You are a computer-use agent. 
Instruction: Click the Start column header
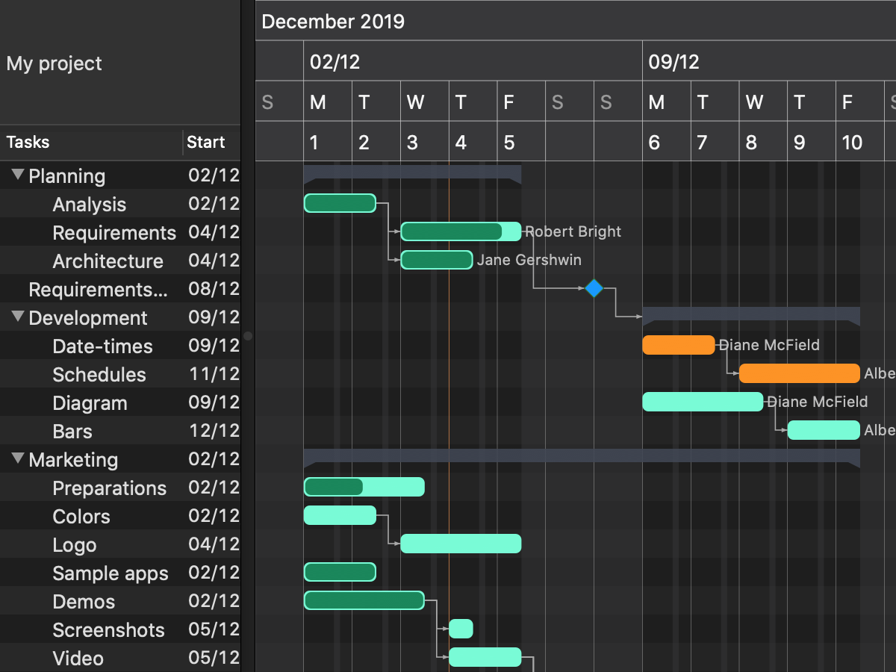coord(206,142)
